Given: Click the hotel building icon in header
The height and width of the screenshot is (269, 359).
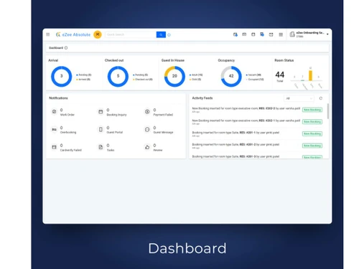Looking at the screenshot, I should (x=292, y=34).
